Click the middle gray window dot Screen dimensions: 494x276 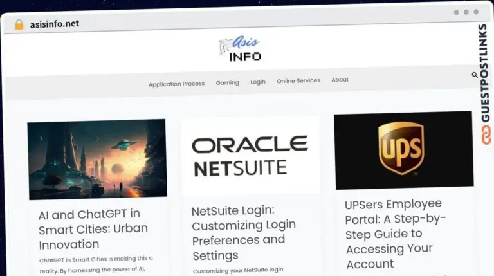[466, 12]
